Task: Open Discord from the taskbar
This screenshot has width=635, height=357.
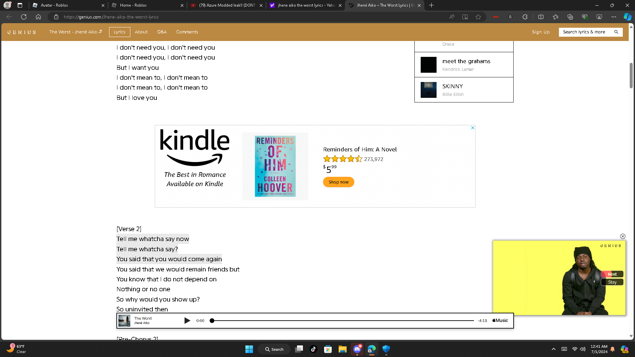Action: 357,349
